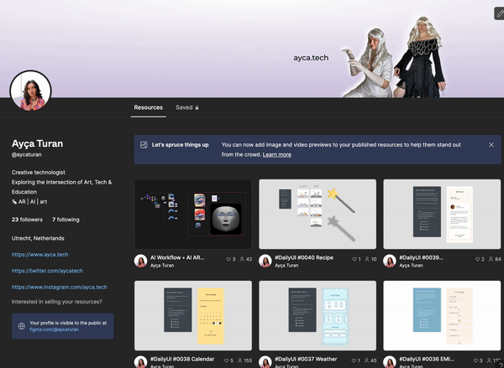Image resolution: width=504 pixels, height=368 pixels.
Task: Switch to the Saved tab
Action: 187,107
